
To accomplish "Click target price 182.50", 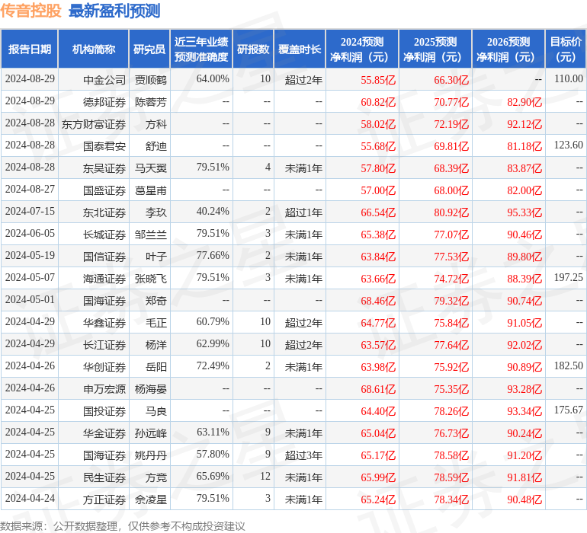I will [568, 365].
